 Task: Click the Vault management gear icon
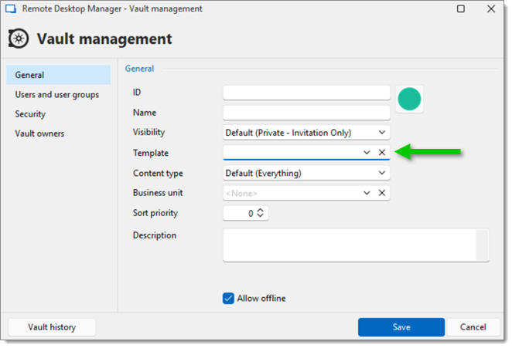click(19, 39)
